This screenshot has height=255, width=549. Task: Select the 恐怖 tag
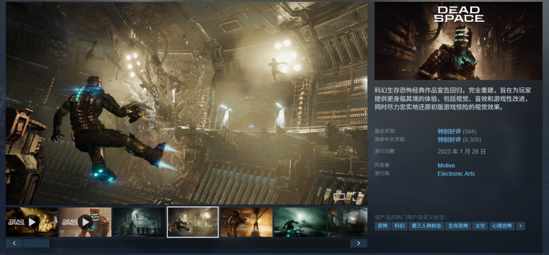click(383, 226)
